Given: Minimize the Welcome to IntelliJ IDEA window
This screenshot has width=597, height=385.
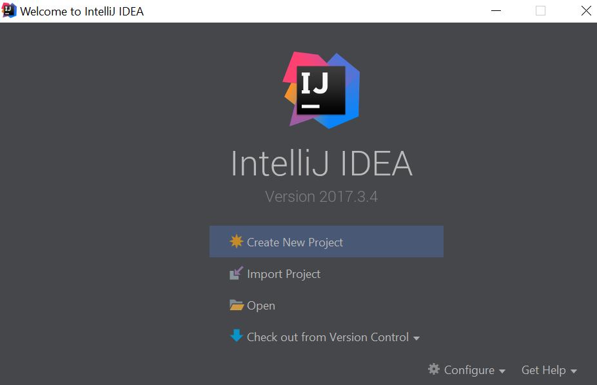Looking at the screenshot, I should point(496,11).
